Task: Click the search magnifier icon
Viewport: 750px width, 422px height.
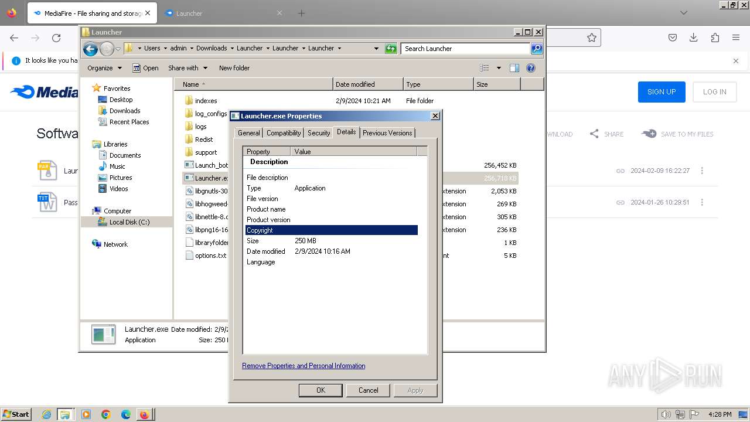Action: tap(537, 49)
